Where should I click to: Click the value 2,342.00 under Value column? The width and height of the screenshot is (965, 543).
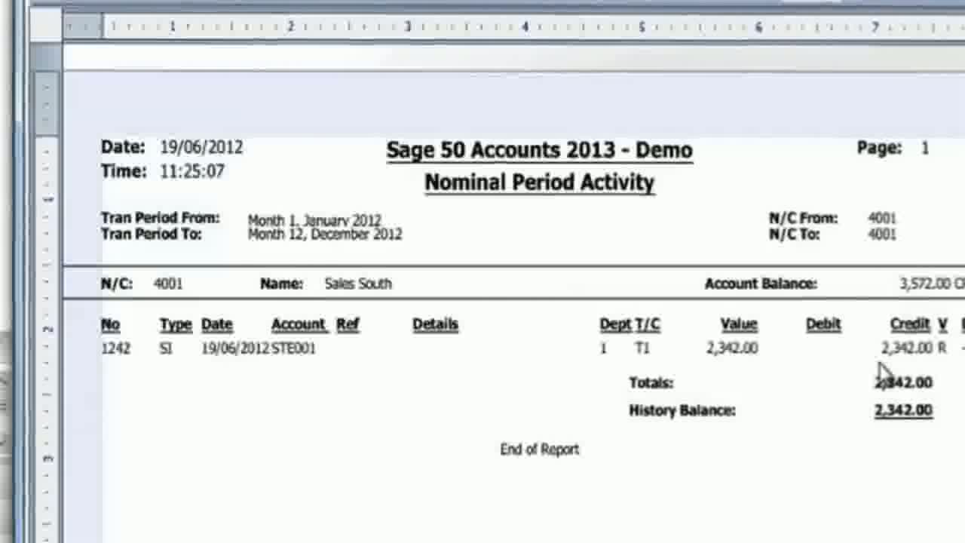coord(732,348)
